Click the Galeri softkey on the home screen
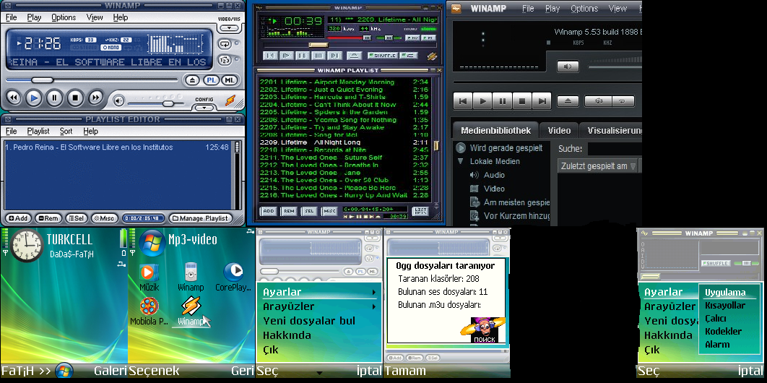The width and height of the screenshot is (767, 383). pos(110,371)
